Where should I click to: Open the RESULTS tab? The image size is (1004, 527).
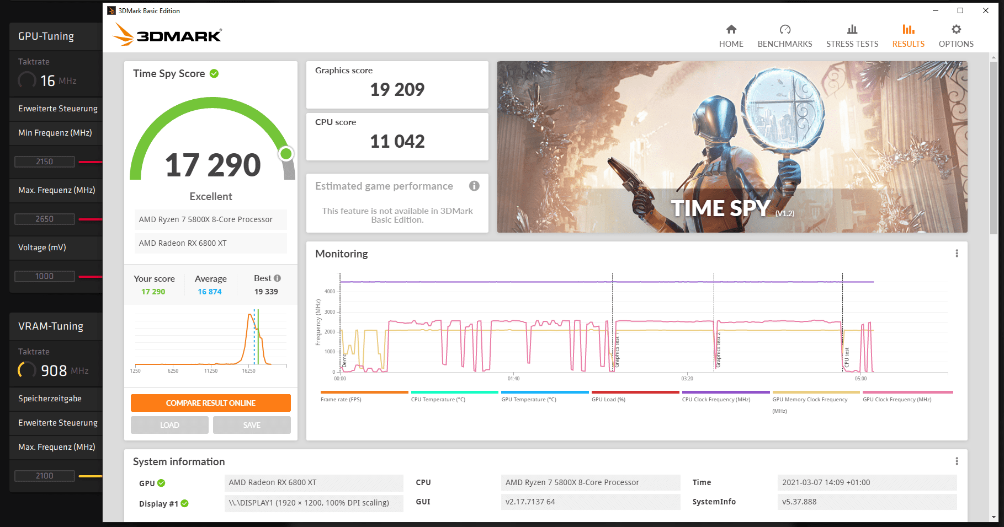pos(908,36)
